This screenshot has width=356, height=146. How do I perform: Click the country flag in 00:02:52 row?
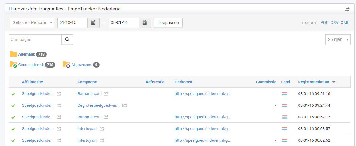tap(285, 140)
